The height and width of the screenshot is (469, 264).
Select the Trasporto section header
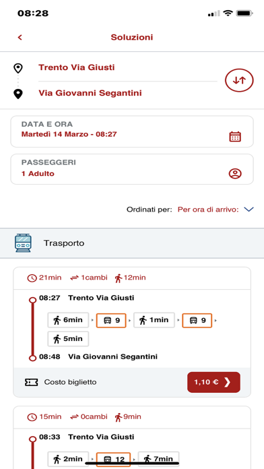132,243
